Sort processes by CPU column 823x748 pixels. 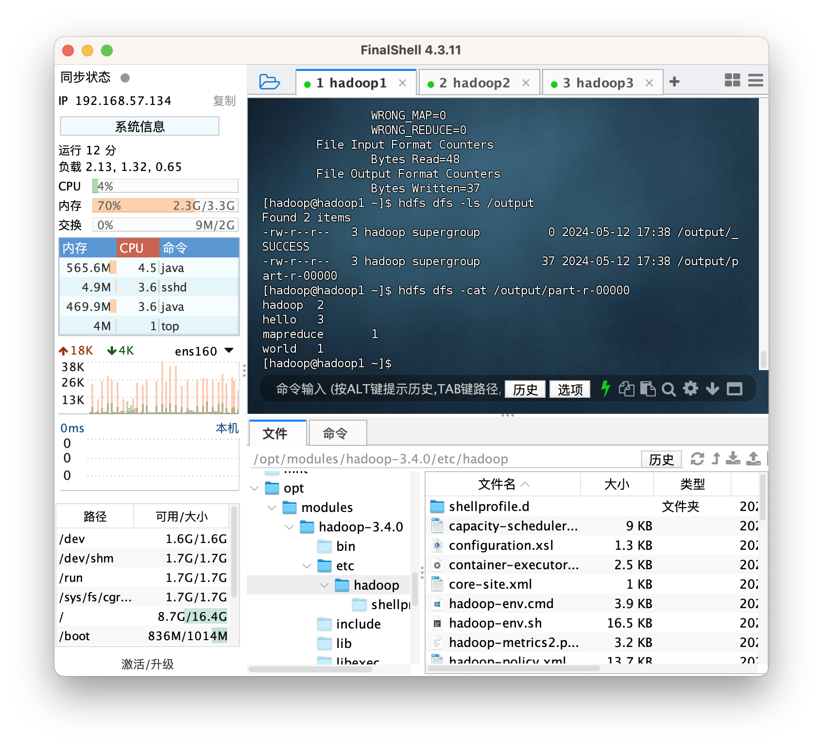(137, 248)
